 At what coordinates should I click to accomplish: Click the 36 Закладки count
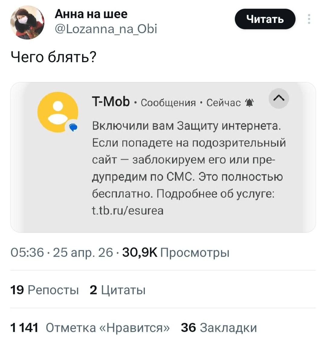point(219,328)
